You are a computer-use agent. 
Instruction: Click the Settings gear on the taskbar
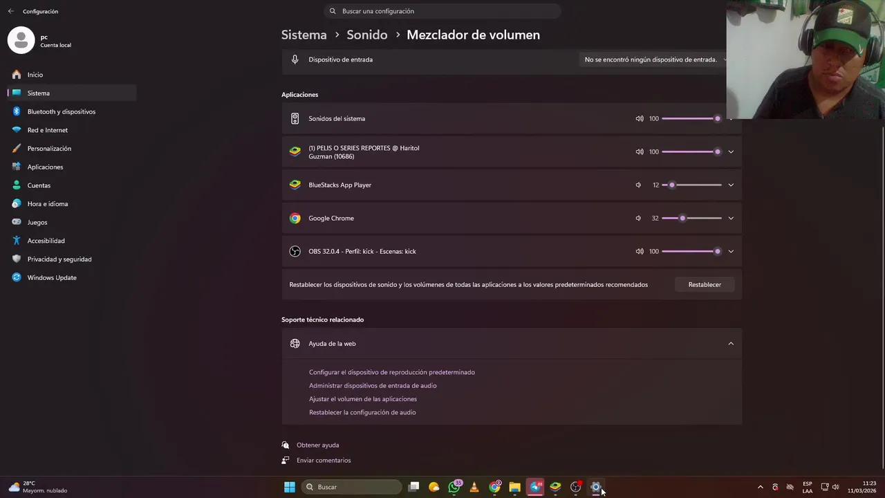595,487
